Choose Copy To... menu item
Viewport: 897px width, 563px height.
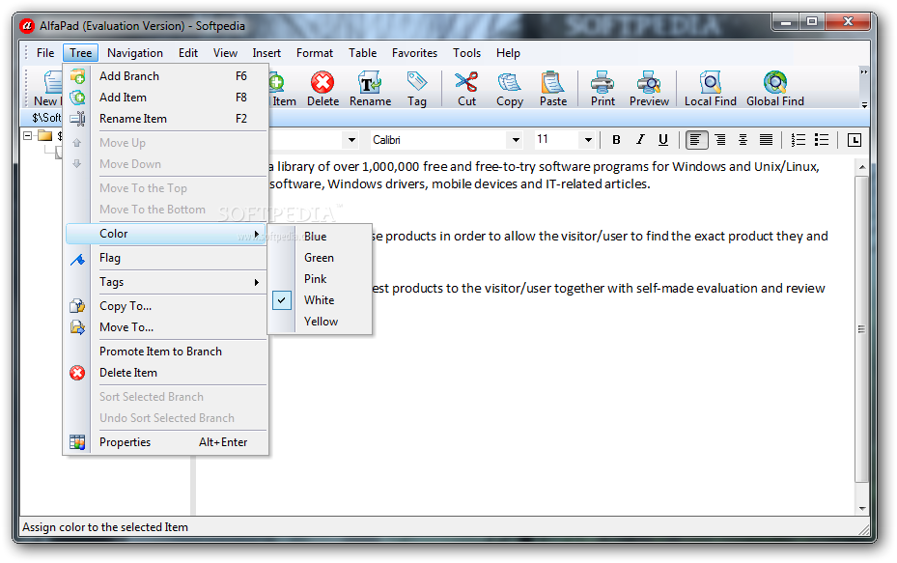(x=166, y=306)
